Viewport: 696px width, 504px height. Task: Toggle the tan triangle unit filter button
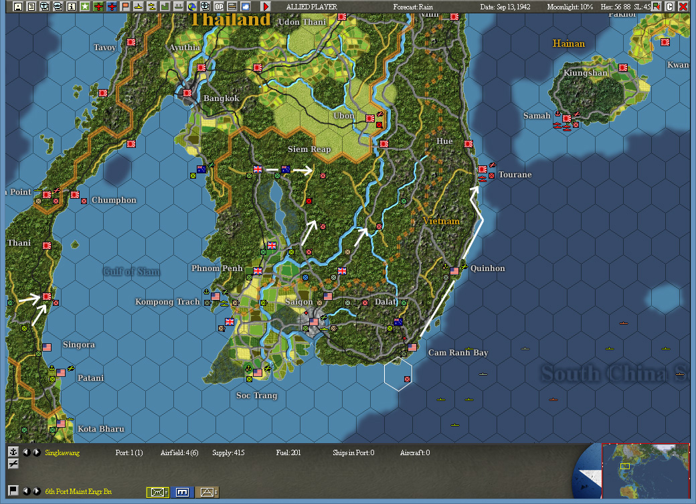pos(207,492)
